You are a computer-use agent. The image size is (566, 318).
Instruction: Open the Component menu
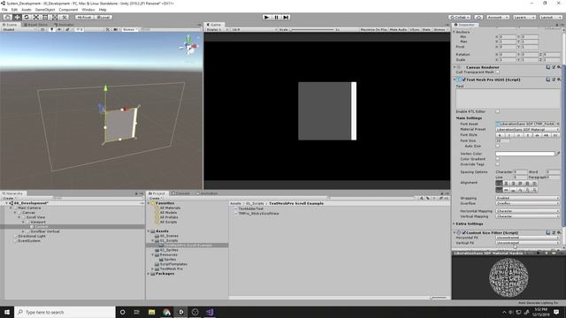click(x=68, y=10)
